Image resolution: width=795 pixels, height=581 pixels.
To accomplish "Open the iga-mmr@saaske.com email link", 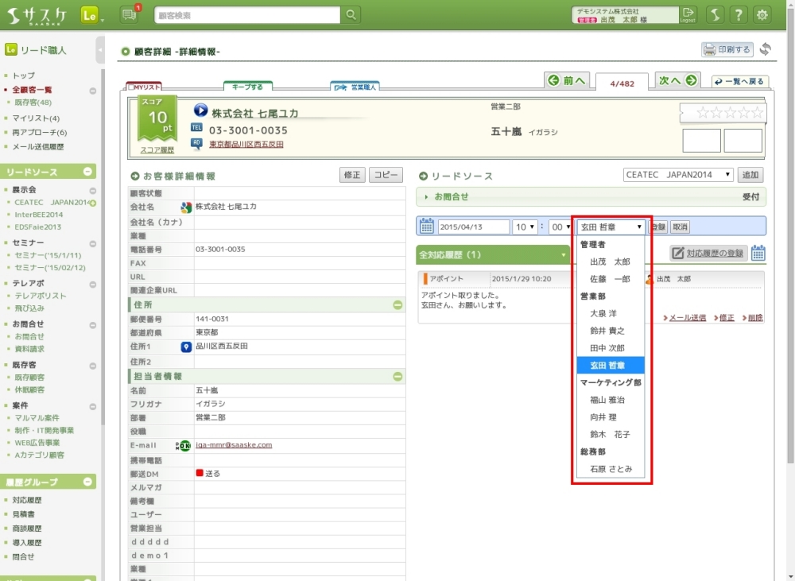I will pyautogui.click(x=234, y=445).
